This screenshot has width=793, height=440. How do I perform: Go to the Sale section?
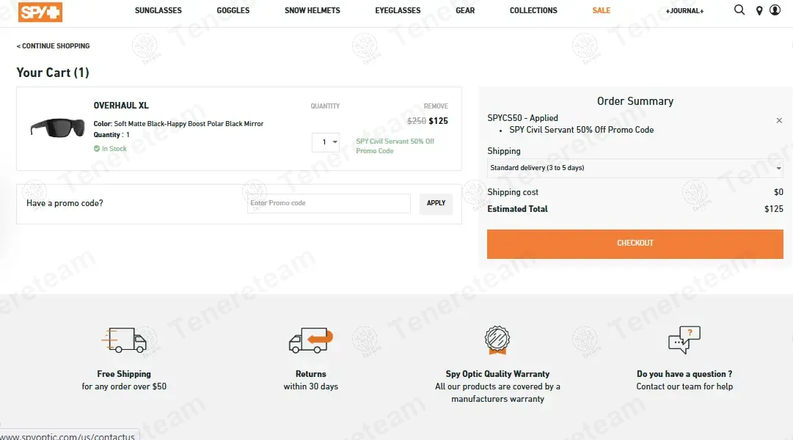point(602,10)
